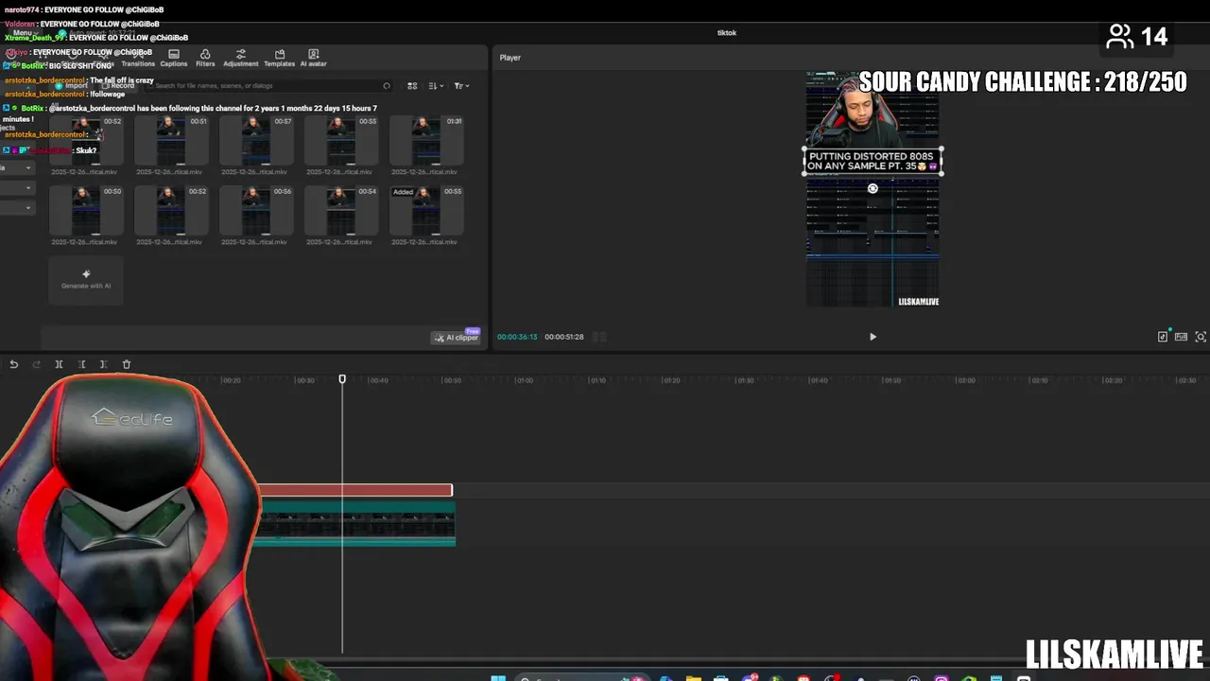Toggle the Full quality preview icon

point(1182,337)
